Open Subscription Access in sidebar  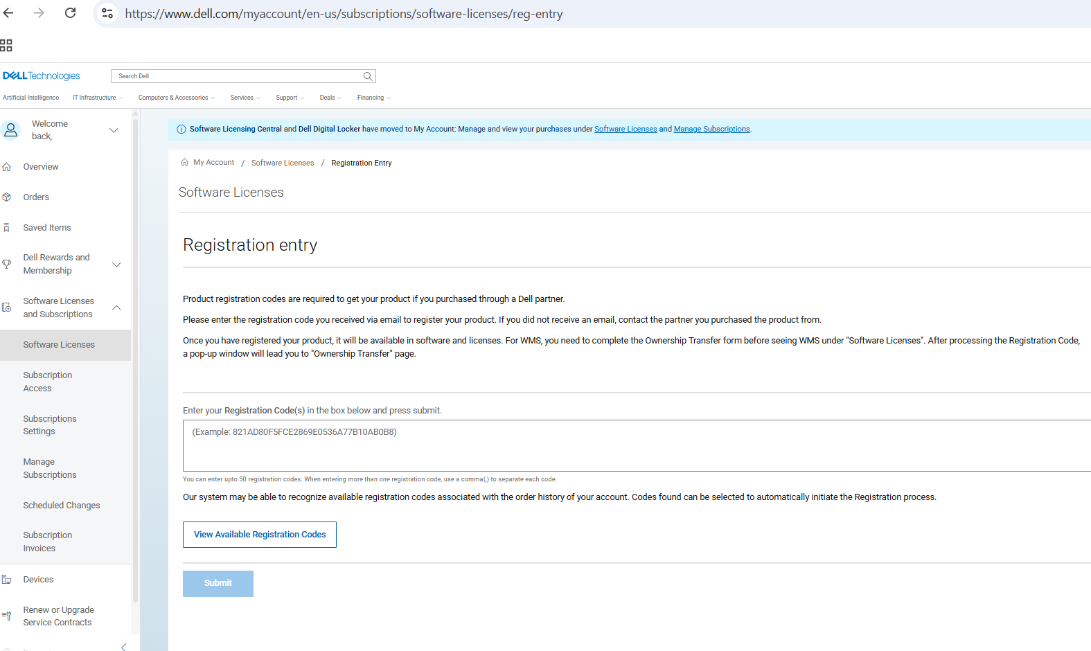coord(48,382)
